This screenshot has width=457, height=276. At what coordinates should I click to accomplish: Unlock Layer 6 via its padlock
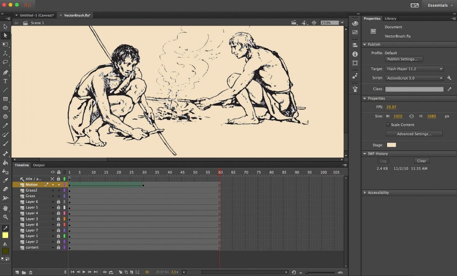(x=58, y=202)
